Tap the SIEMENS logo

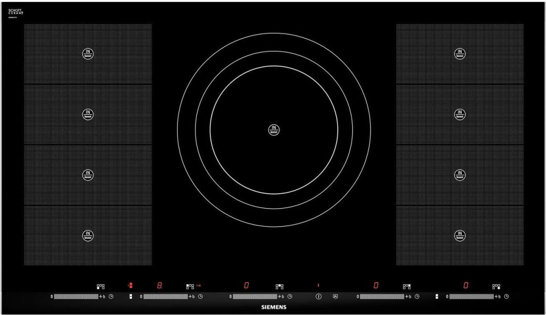point(272,307)
